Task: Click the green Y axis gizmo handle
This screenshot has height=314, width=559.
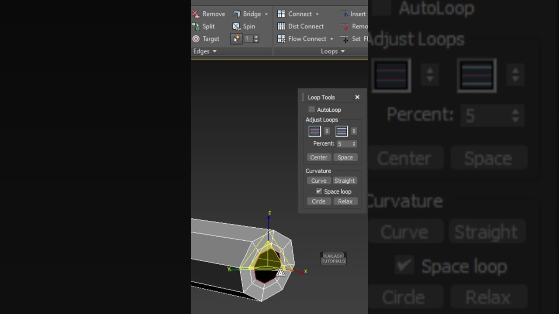Action: tap(230, 269)
